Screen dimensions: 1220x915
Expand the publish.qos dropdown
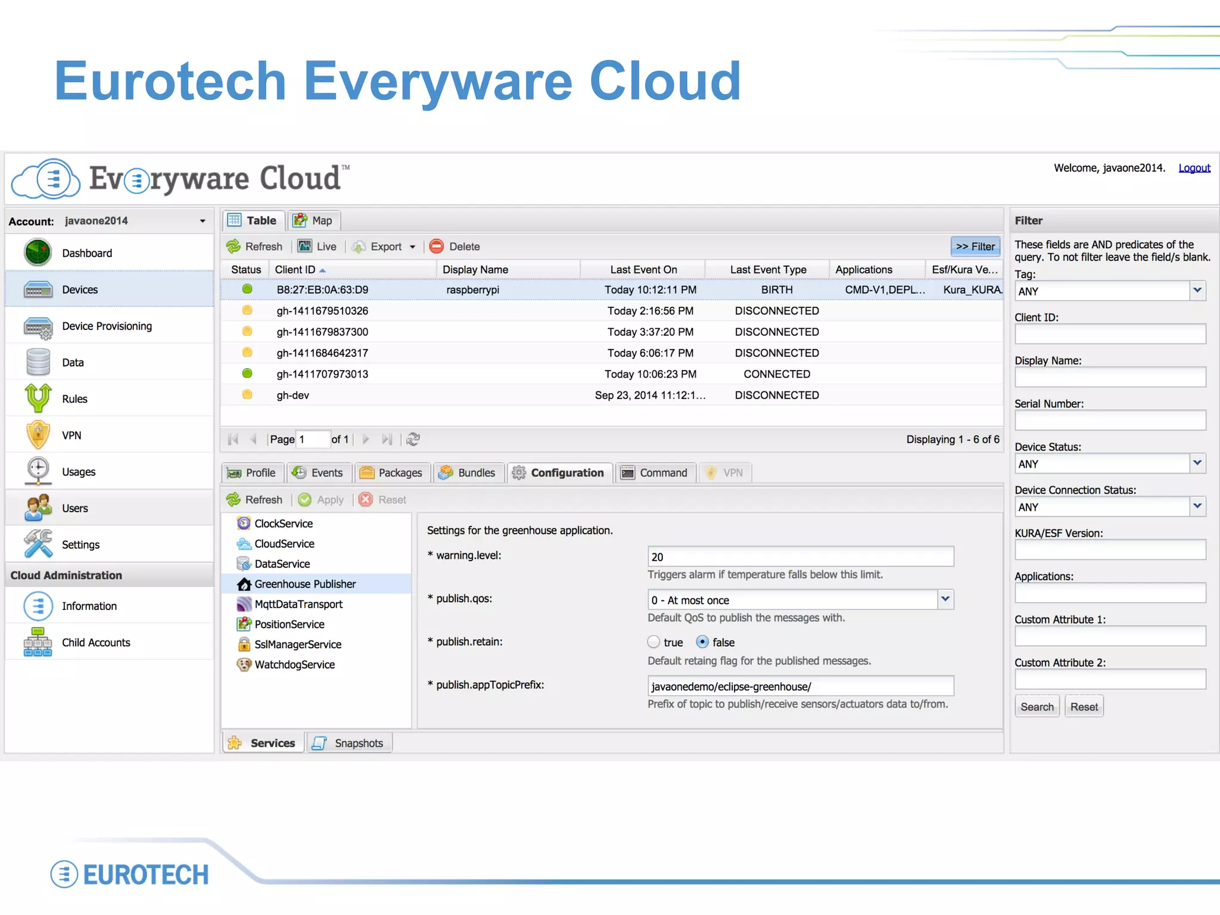945,599
